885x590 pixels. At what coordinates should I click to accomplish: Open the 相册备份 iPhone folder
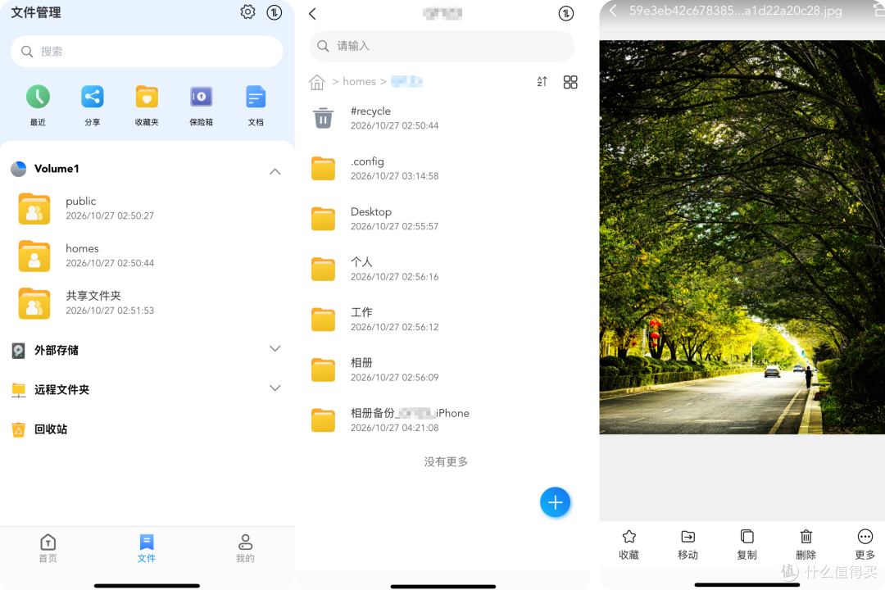pyautogui.click(x=442, y=420)
